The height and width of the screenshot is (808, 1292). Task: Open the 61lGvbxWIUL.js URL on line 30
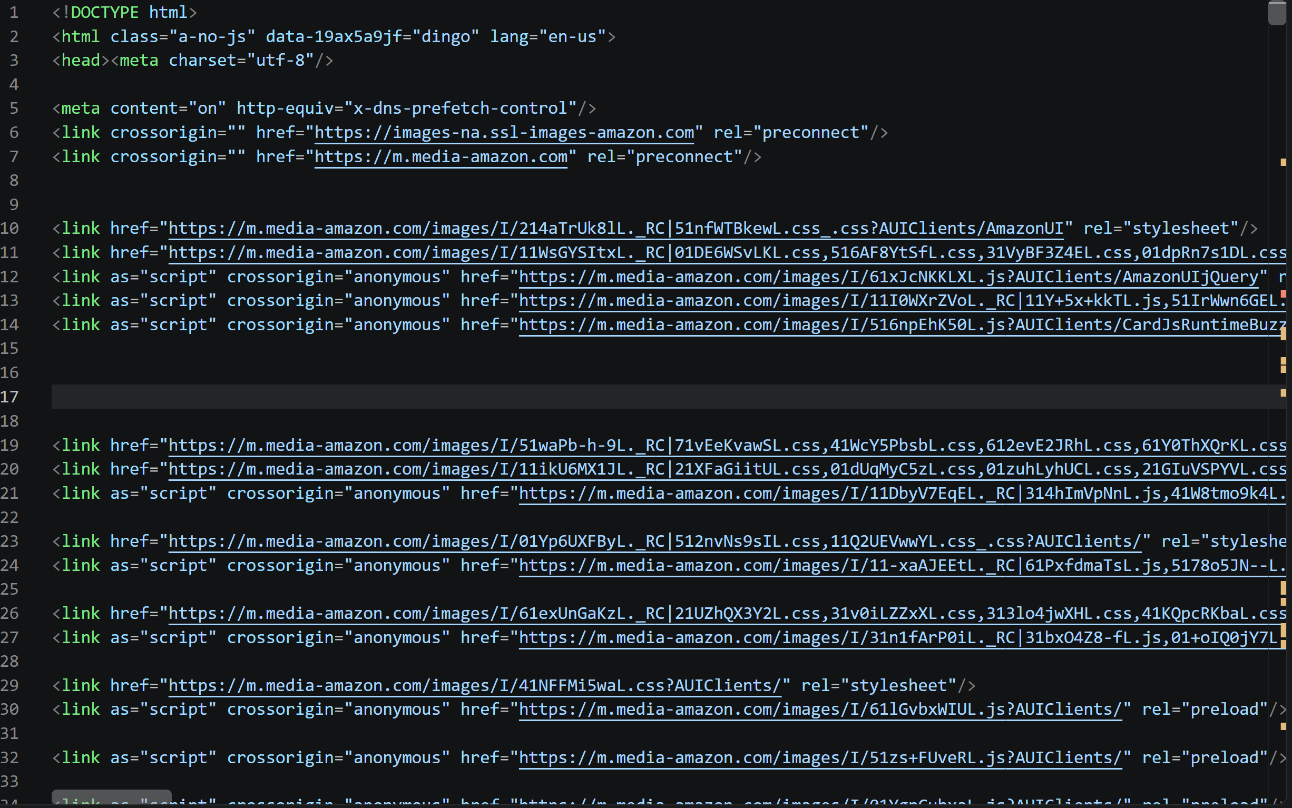(820, 710)
